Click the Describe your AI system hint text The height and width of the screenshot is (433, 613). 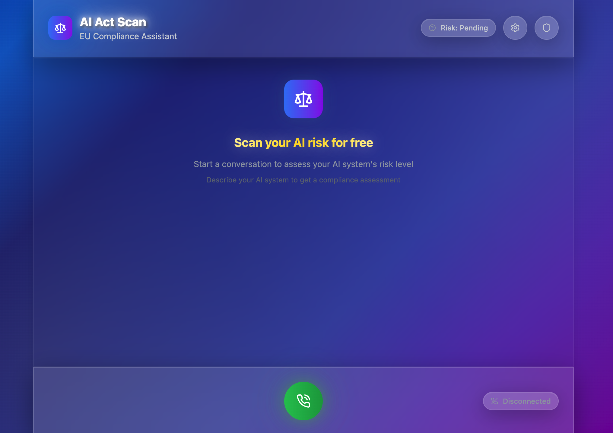coord(303,180)
